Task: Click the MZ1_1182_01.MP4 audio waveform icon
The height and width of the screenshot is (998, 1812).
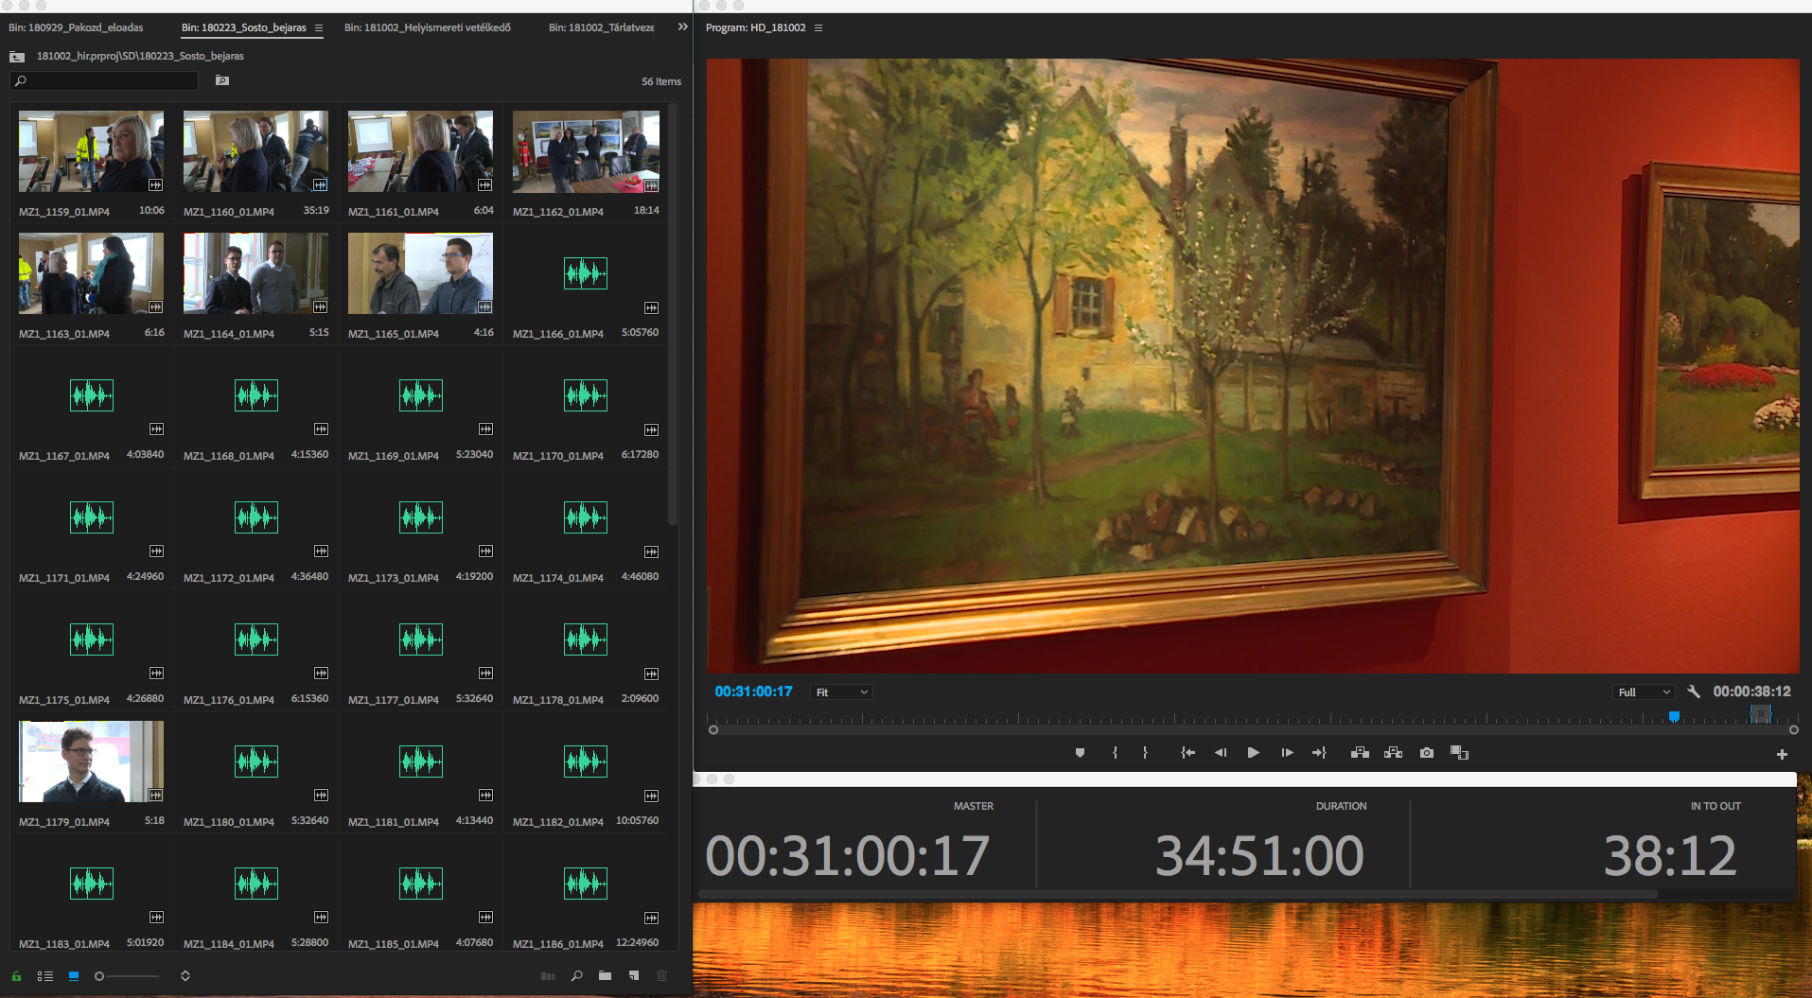Action: coord(586,762)
